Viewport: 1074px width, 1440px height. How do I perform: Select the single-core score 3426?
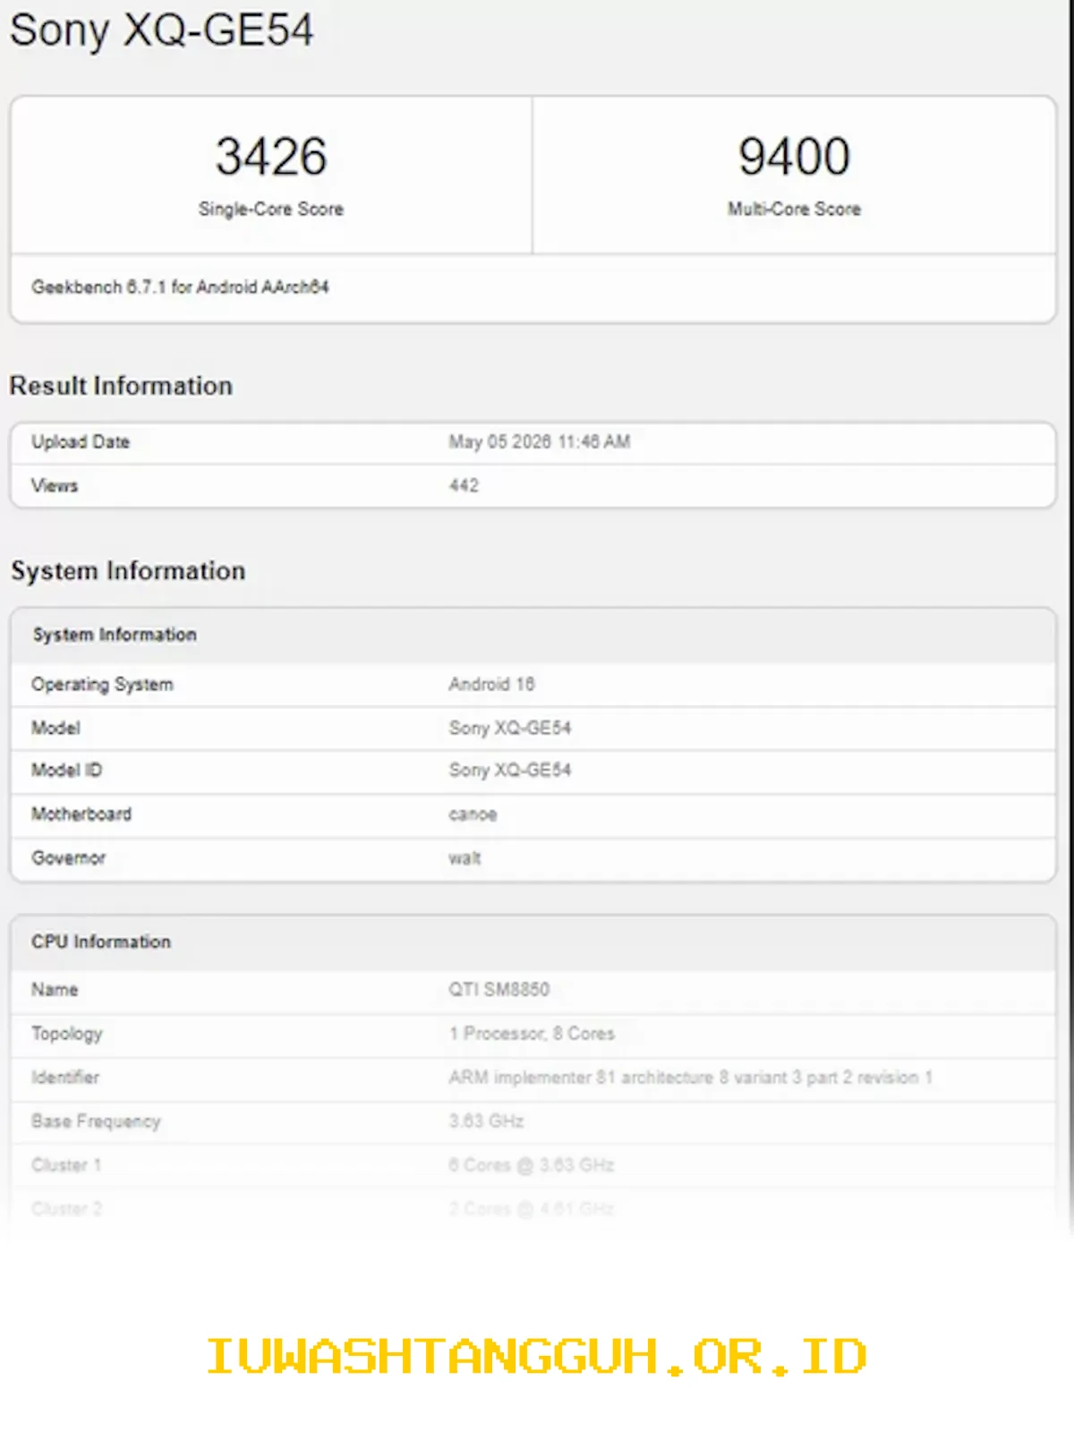coord(271,157)
